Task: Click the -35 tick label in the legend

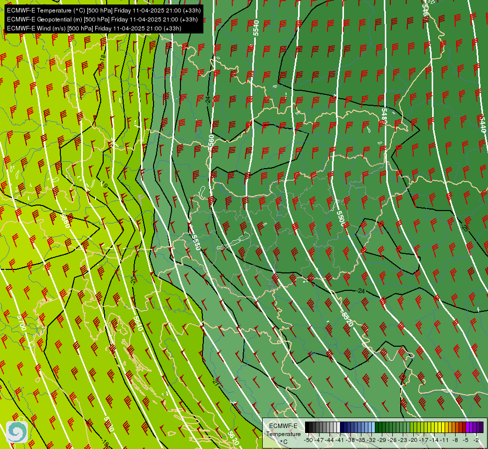Action: [x=361, y=440]
